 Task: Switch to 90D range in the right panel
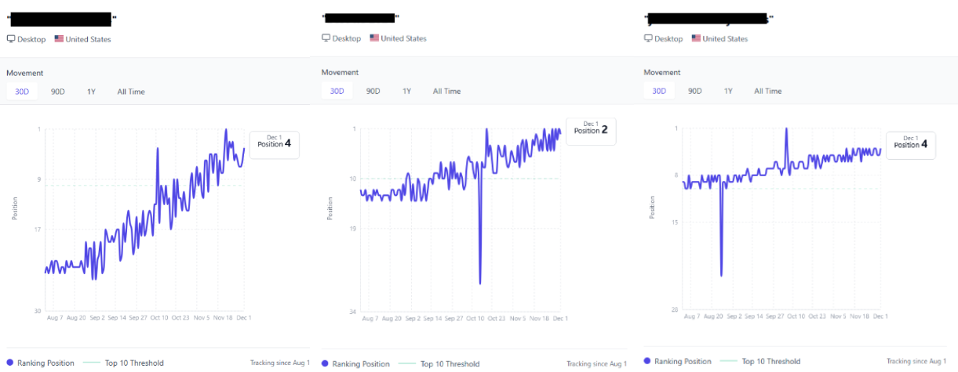tap(694, 91)
